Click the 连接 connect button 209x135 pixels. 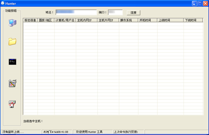point(133,12)
